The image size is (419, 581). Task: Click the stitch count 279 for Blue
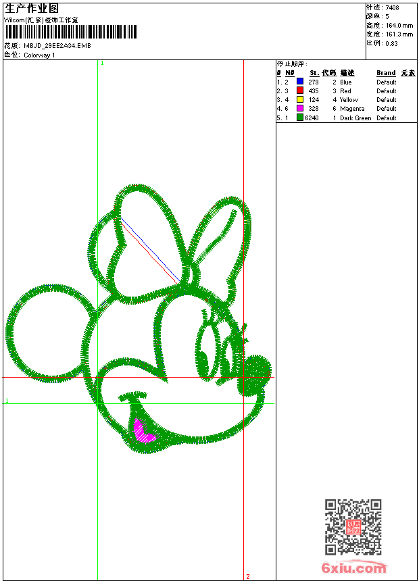[314, 82]
